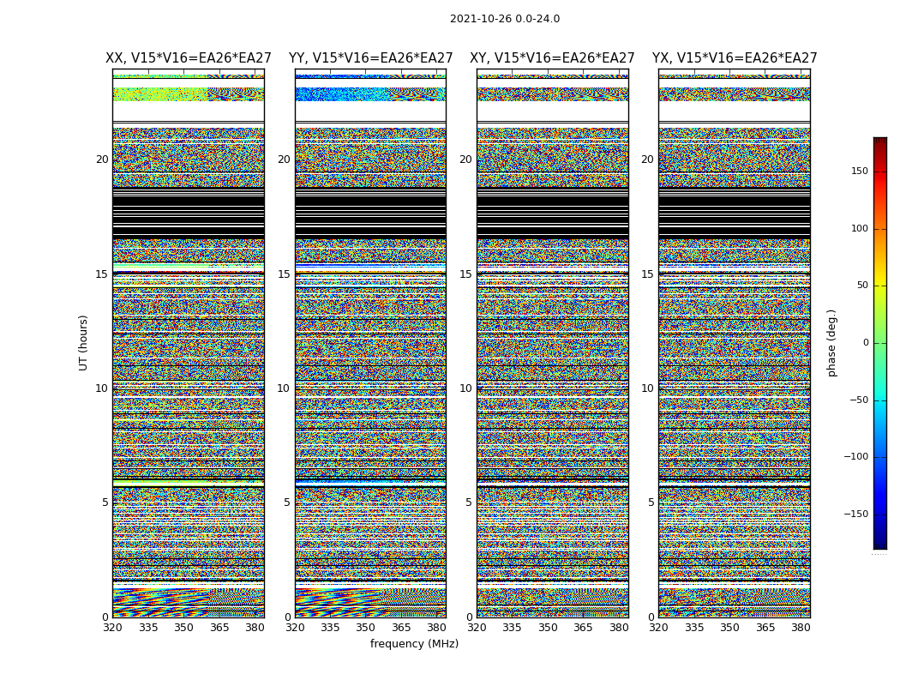Click the "380" frequency tick under YX panel

[801, 628]
